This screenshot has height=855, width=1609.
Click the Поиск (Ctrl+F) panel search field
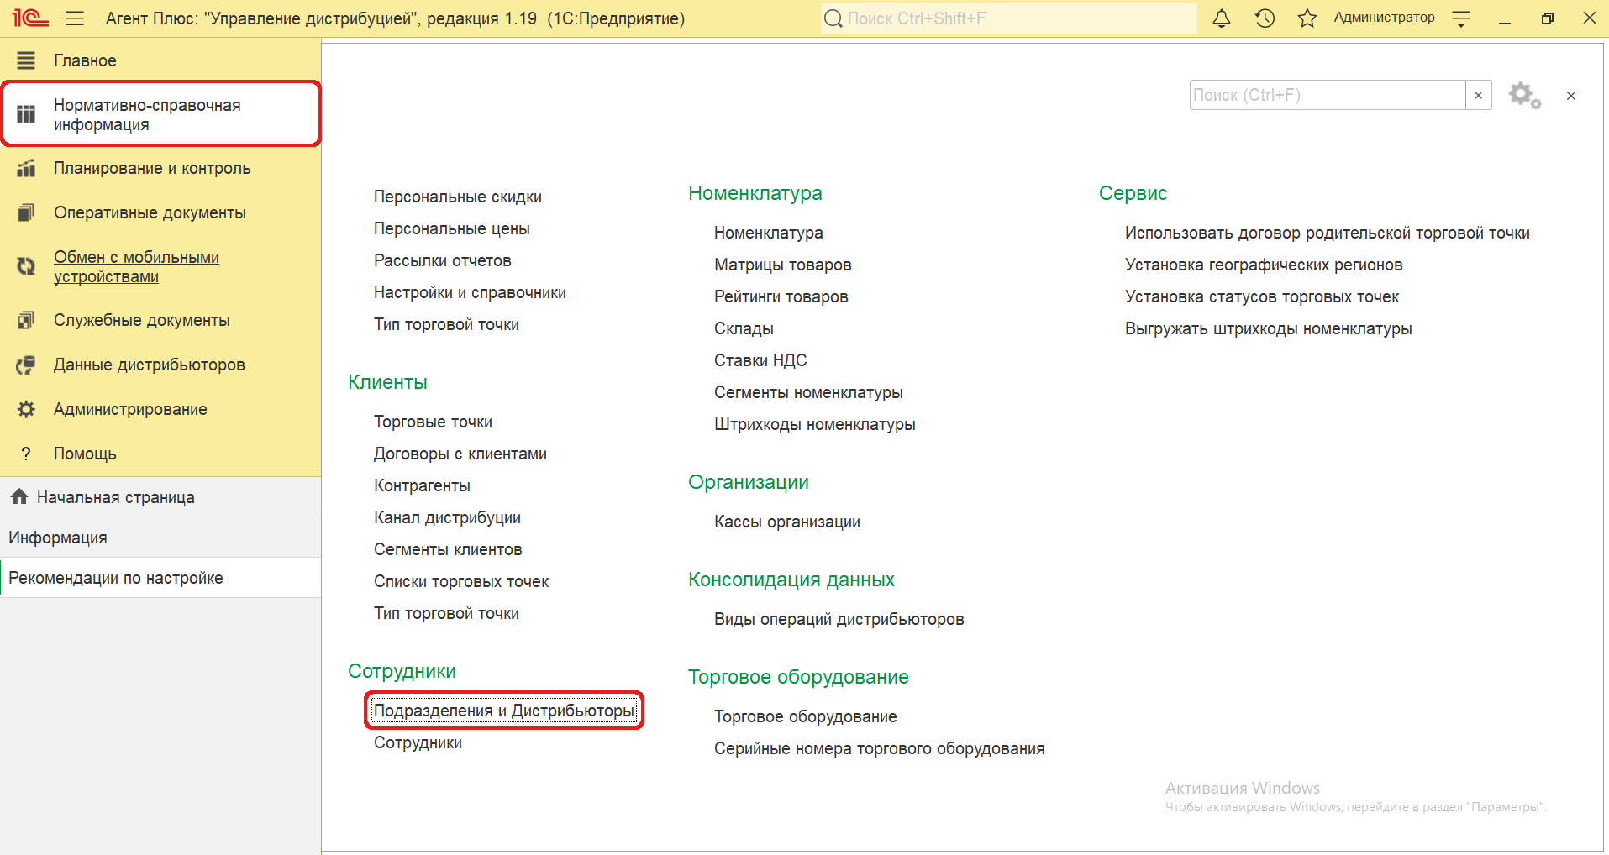click(x=1327, y=96)
